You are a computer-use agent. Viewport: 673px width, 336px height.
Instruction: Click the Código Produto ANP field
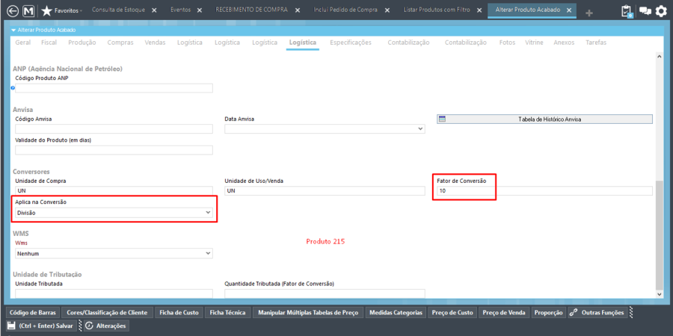[x=114, y=88]
